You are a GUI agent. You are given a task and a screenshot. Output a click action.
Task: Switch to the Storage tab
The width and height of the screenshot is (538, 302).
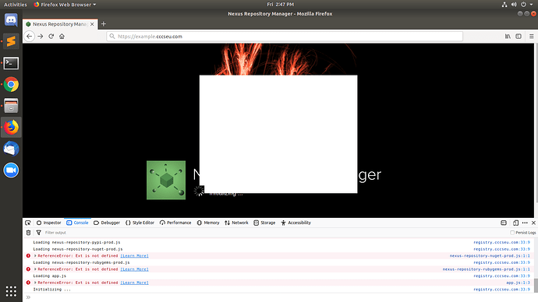(264, 223)
